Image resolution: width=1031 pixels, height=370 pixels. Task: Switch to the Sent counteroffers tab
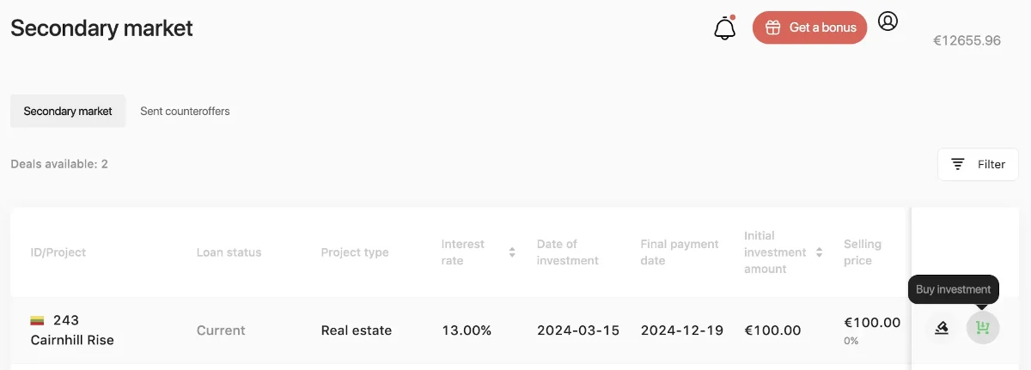pos(185,111)
